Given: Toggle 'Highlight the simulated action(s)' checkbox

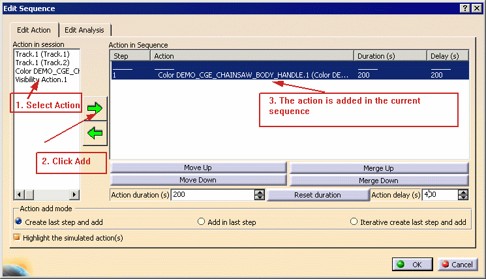Looking at the screenshot, I should pyautogui.click(x=17, y=238).
